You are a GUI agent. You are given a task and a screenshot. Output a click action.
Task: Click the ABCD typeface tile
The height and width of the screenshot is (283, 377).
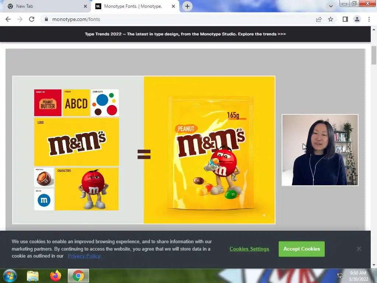(x=76, y=103)
